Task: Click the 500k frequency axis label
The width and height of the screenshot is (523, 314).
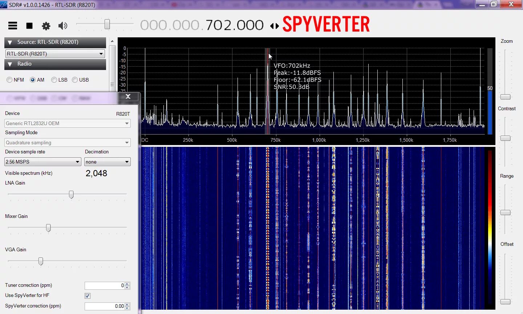Action: tap(232, 140)
